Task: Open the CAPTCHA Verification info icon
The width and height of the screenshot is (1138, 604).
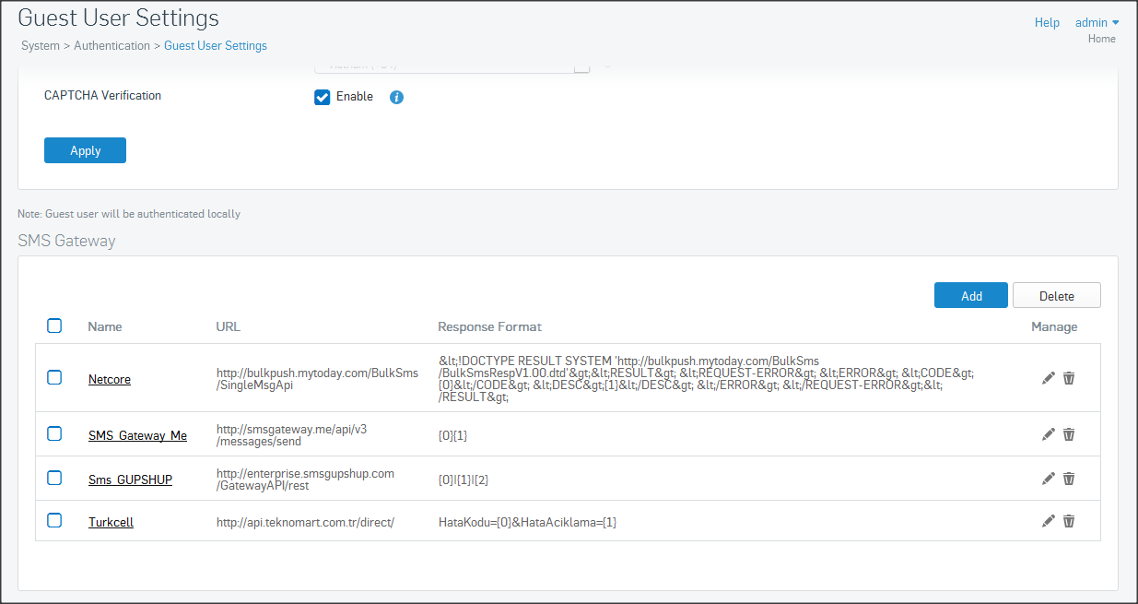Action: pos(396,97)
